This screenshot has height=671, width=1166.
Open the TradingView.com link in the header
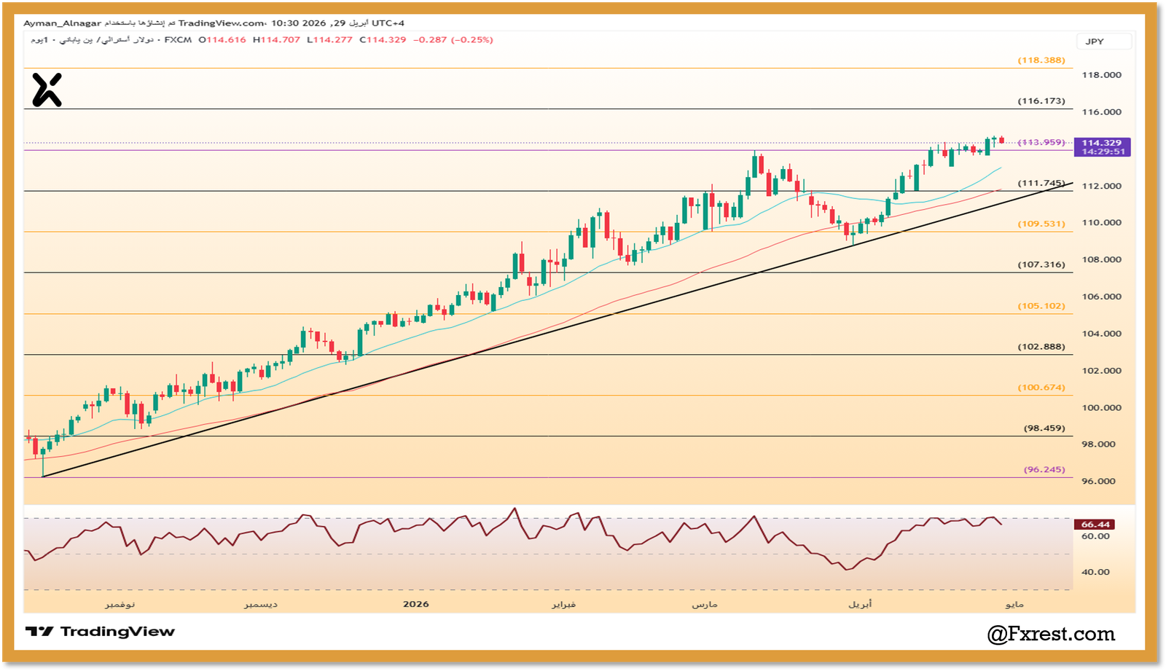coord(220,23)
